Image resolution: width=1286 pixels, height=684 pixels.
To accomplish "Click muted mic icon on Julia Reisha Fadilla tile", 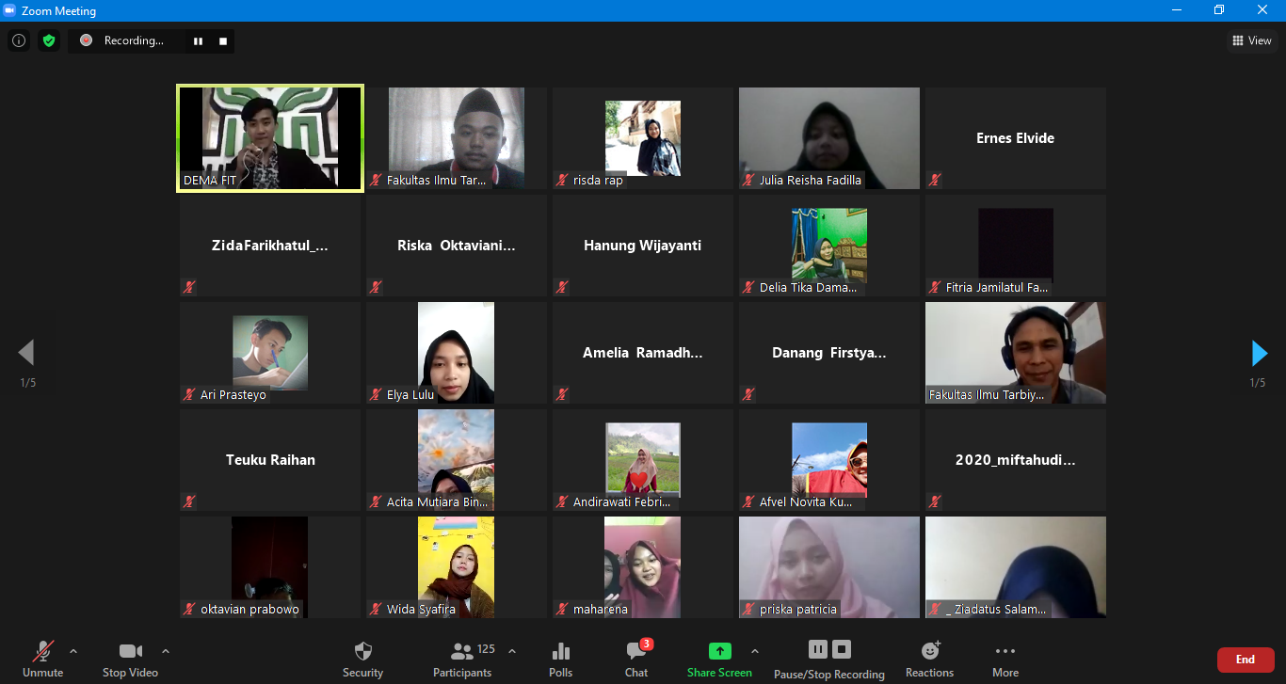I will [x=749, y=180].
